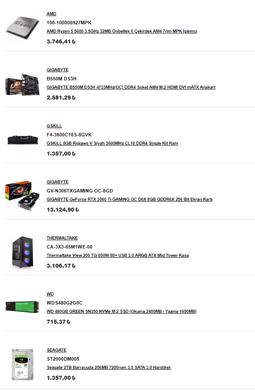Viewport: 255px width, 391px height.
Task: Open GeForce RTX 3060 Ti Ekran Kartı link
Action: [130, 199]
